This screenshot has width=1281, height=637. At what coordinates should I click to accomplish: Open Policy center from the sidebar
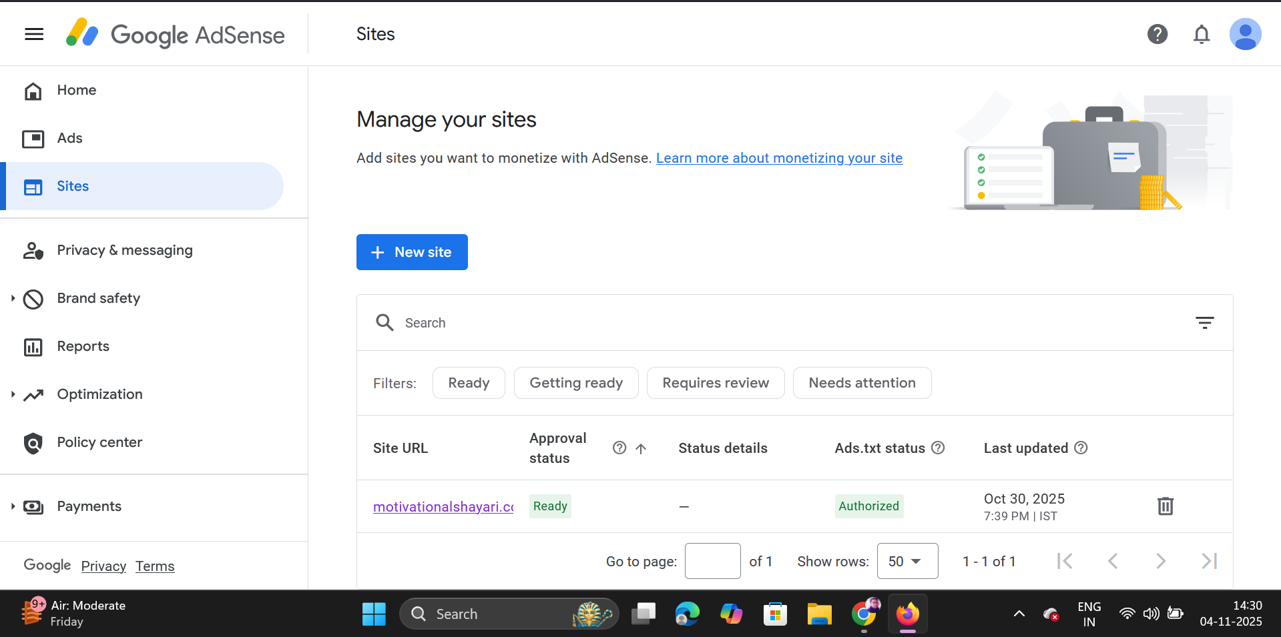point(99,442)
